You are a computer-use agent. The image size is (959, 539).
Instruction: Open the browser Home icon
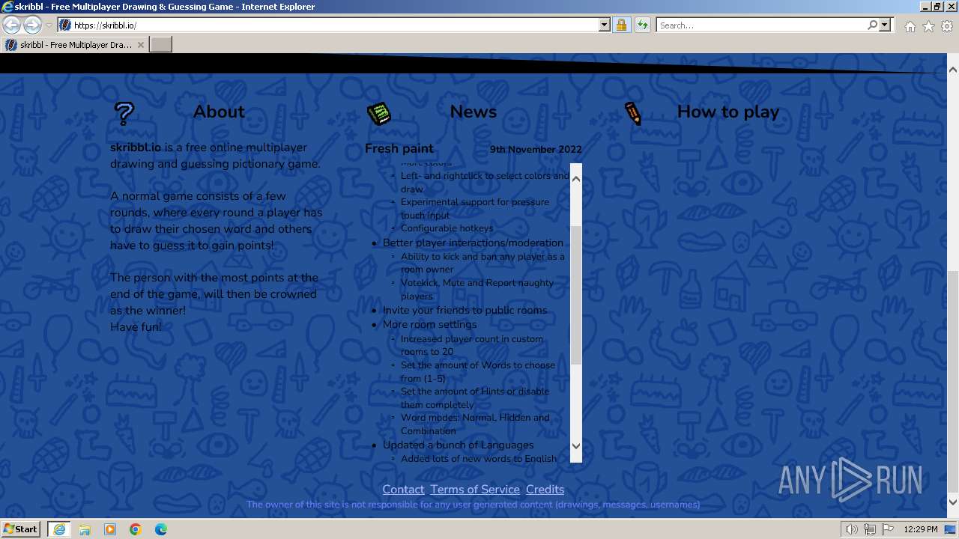pyautogui.click(x=910, y=26)
